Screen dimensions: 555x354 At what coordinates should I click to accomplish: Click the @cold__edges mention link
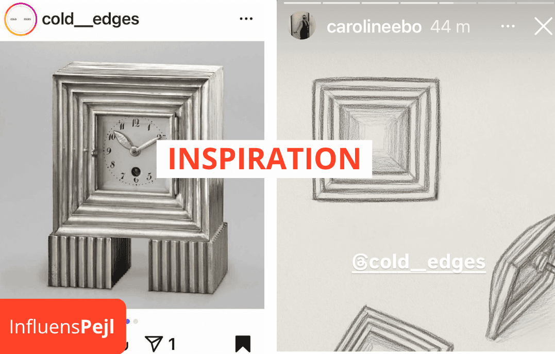(x=419, y=263)
